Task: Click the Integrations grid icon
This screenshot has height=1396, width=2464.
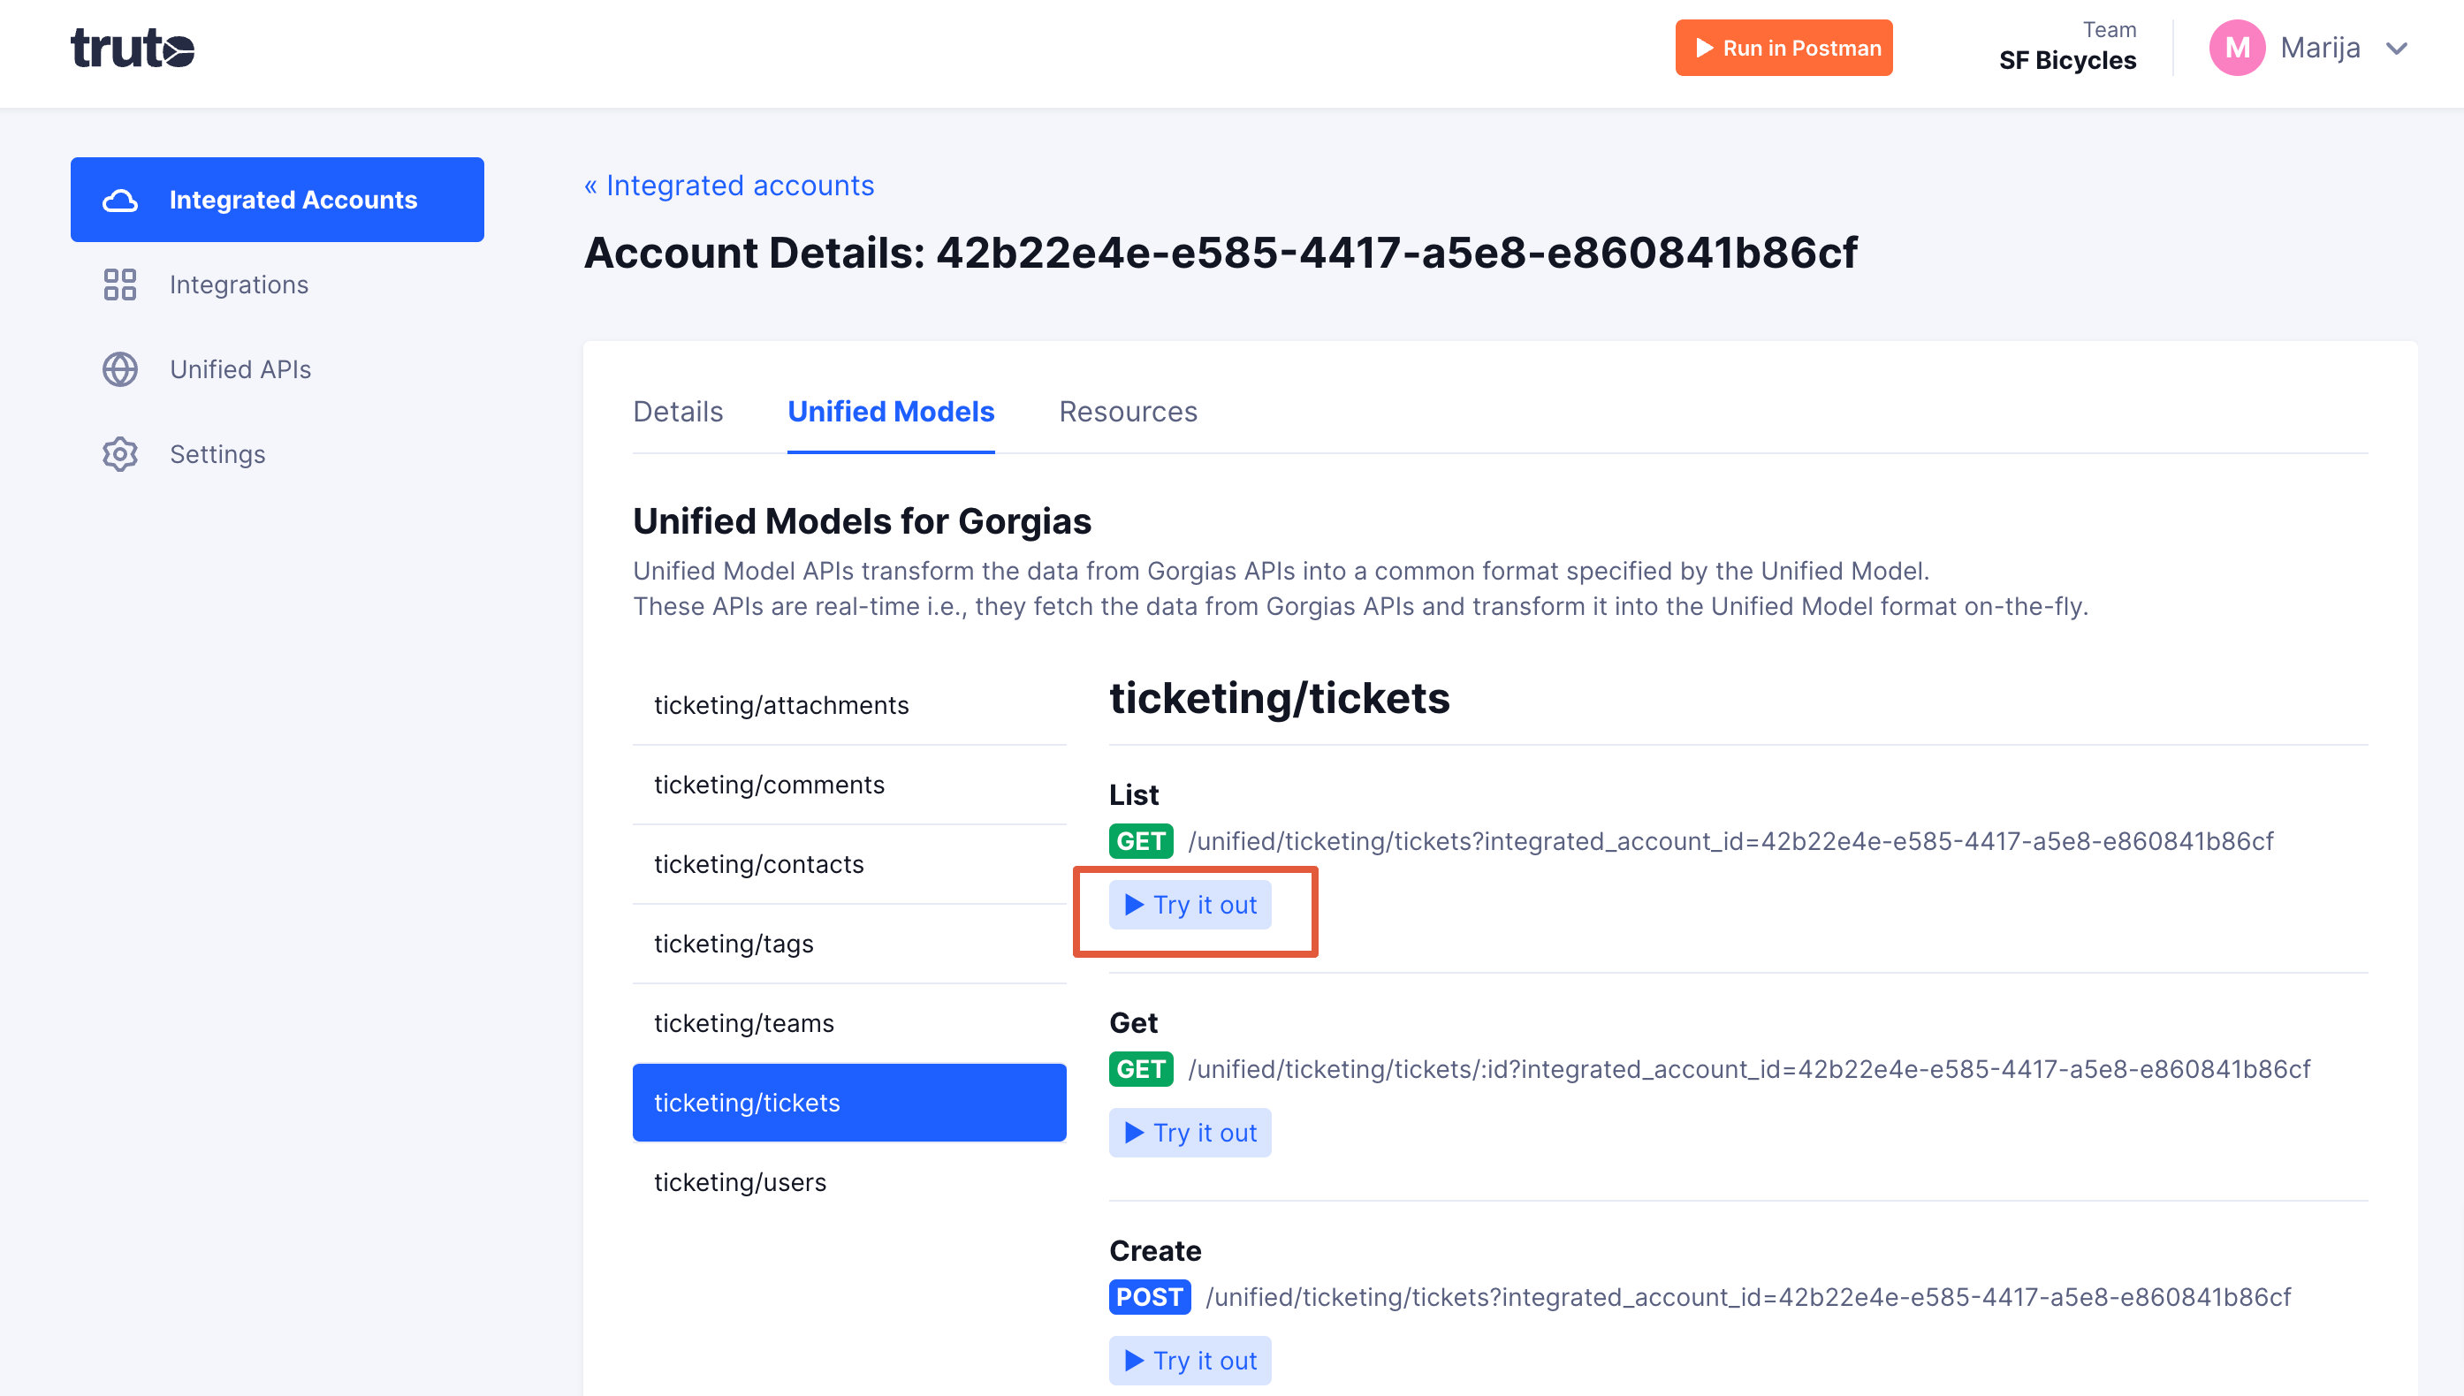Action: [x=120, y=285]
